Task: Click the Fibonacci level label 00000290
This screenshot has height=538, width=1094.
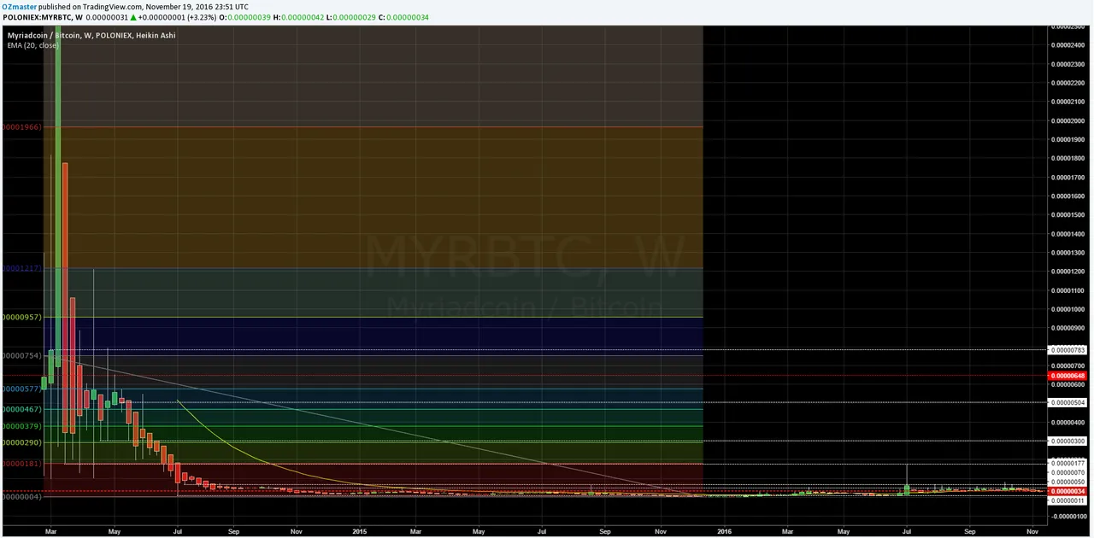Action: (21, 442)
